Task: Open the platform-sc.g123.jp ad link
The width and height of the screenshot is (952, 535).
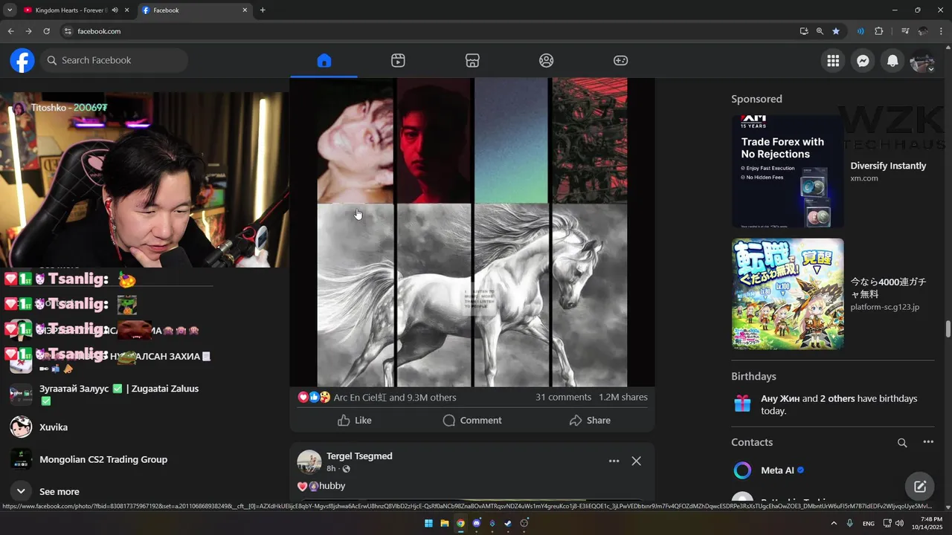Action: coord(888,294)
